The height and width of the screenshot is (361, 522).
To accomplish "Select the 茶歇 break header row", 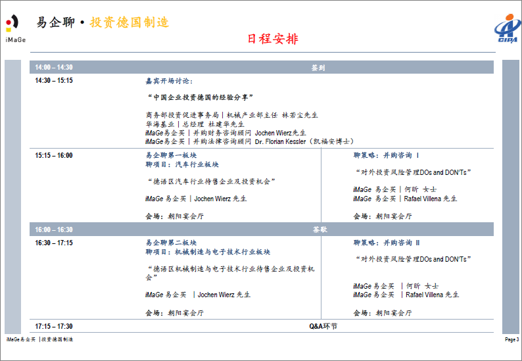I will [263, 229].
